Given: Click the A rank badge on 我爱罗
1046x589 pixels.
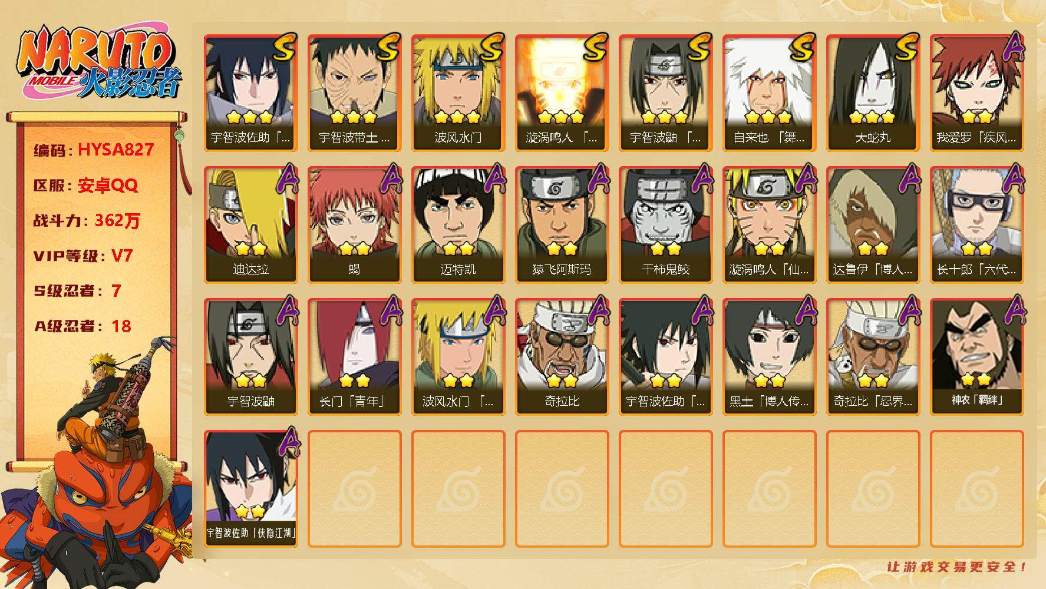Looking at the screenshot, I should point(1012,47).
